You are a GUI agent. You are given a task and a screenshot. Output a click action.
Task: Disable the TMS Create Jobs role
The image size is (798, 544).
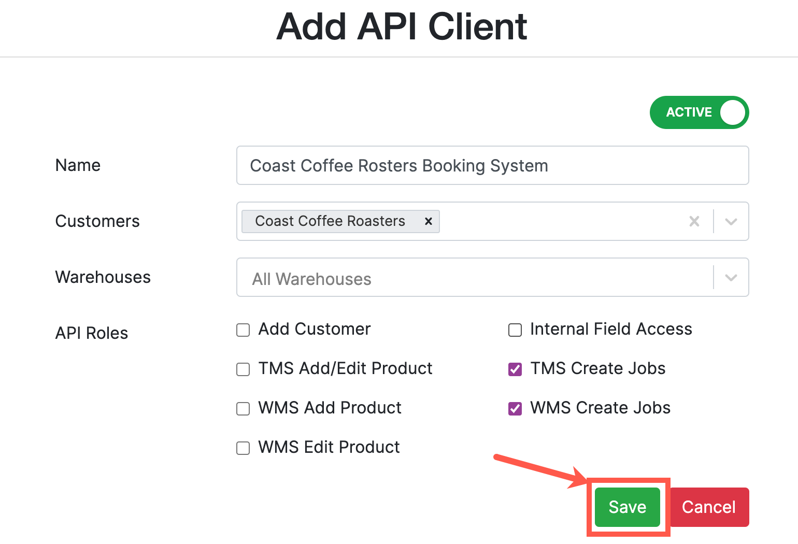[x=515, y=369]
